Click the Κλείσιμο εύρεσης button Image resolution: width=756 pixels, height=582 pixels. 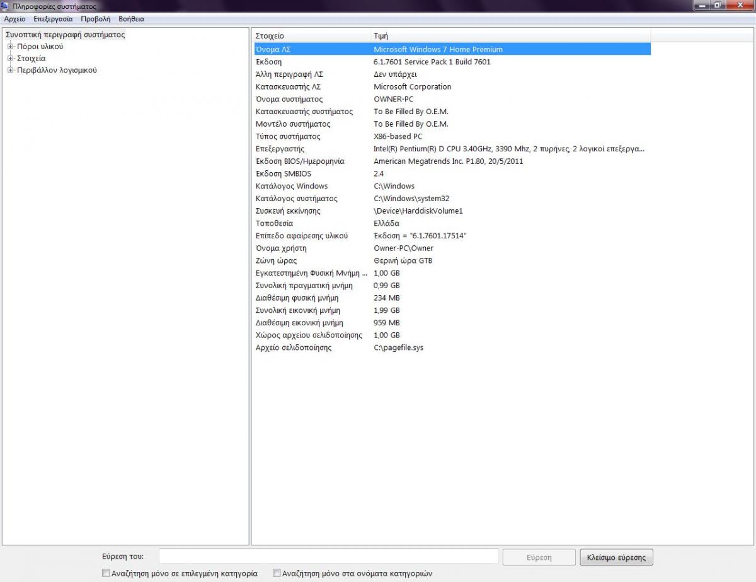coord(616,557)
